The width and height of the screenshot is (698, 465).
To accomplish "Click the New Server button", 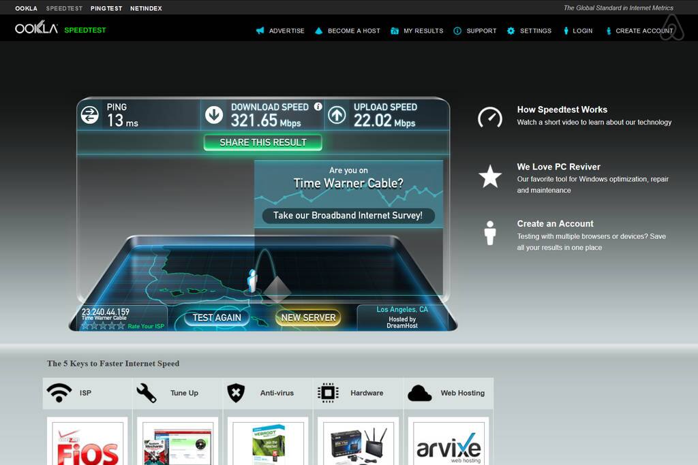I will (309, 317).
